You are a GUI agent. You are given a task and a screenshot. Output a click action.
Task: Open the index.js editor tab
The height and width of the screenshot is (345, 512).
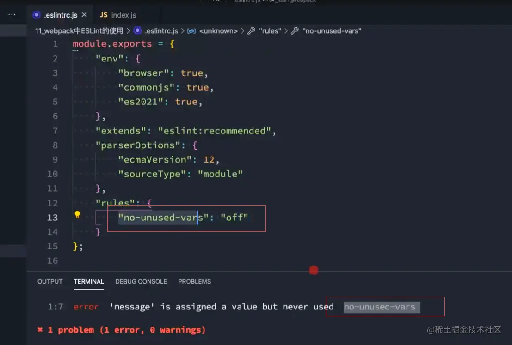(x=123, y=15)
